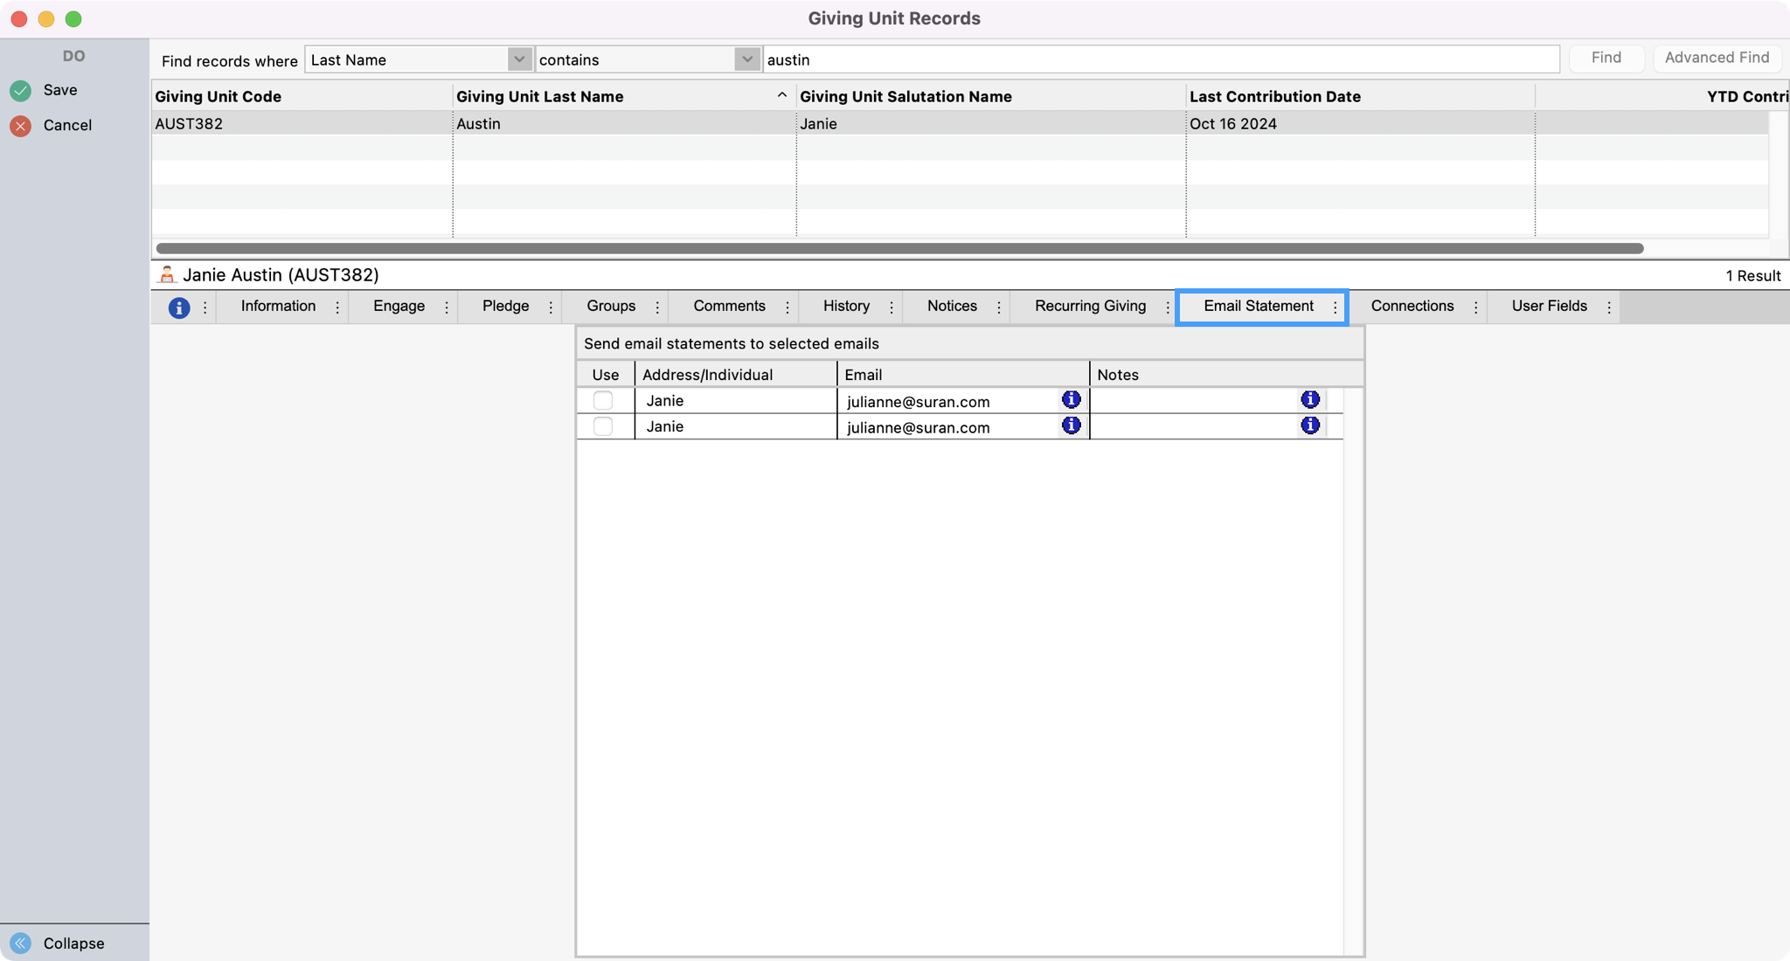Click the green Save checkmark icon
Image resolution: width=1790 pixels, height=961 pixels.
pos(21,91)
